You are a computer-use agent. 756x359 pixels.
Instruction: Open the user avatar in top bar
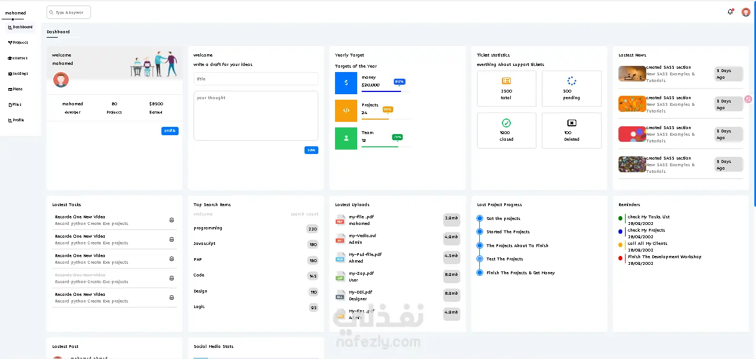[746, 12]
